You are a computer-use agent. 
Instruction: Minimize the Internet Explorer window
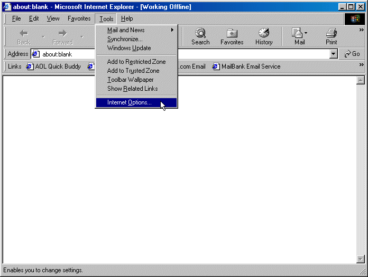pyautogui.click(x=343, y=7)
